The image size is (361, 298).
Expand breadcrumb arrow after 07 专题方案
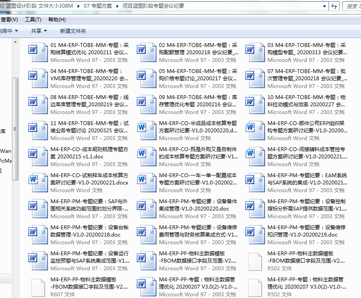pos(117,6)
